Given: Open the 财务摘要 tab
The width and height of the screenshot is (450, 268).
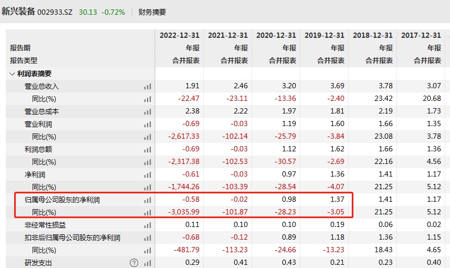Looking at the screenshot, I should coord(152,12).
